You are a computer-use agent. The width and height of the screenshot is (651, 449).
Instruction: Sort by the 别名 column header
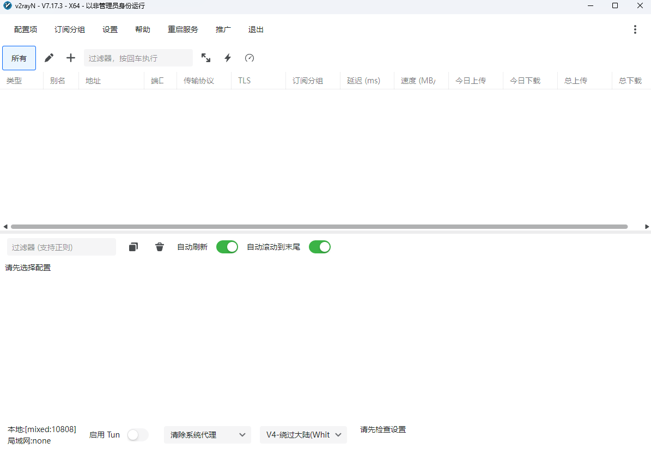point(61,81)
